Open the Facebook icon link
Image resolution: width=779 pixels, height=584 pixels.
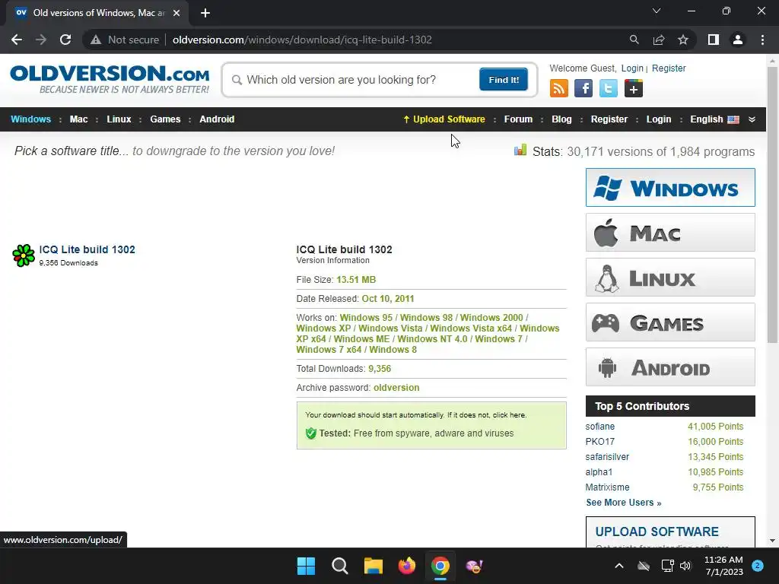tap(583, 88)
